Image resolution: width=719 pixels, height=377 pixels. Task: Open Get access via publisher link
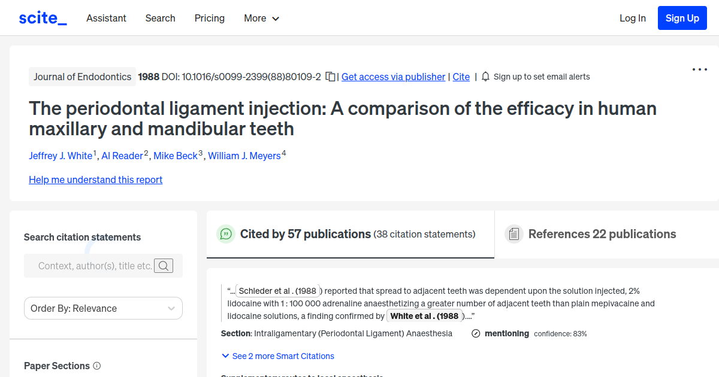point(393,77)
